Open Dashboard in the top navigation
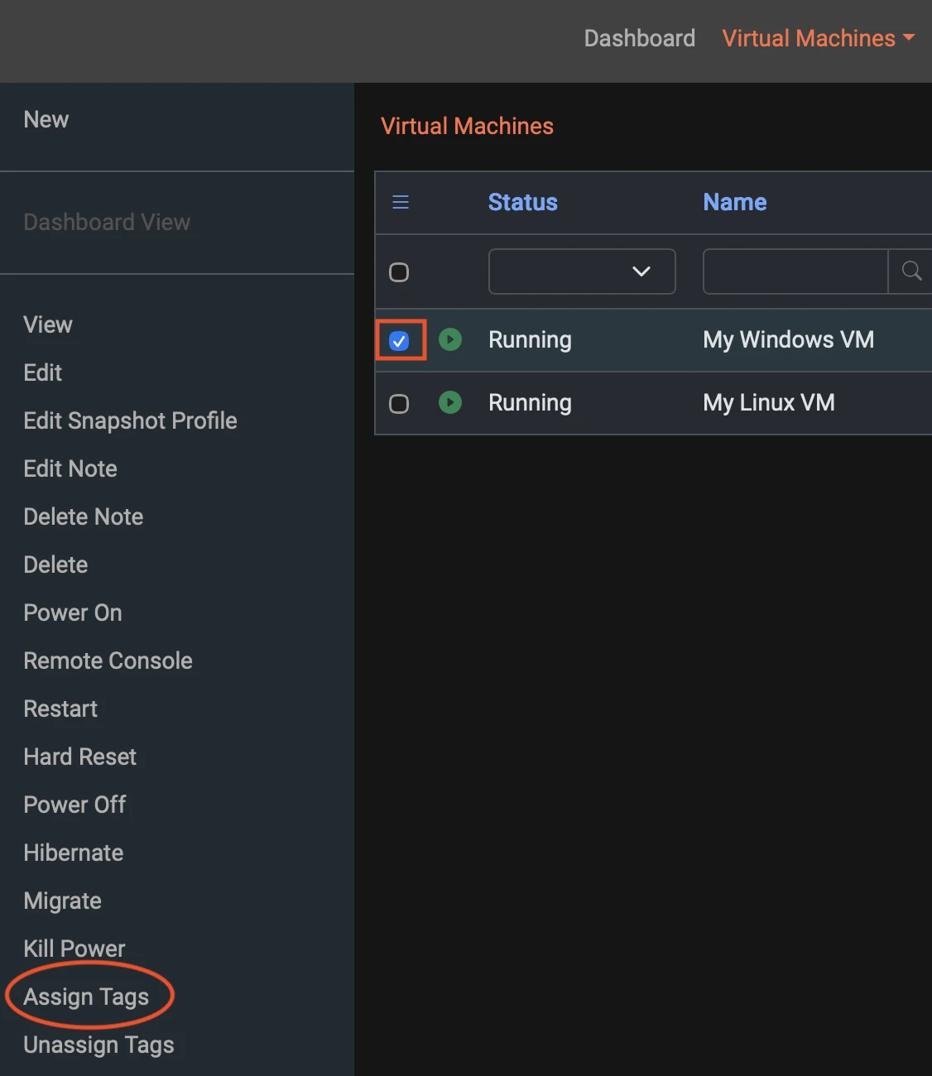Image resolution: width=932 pixels, height=1076 pixels. coord(639,38)
